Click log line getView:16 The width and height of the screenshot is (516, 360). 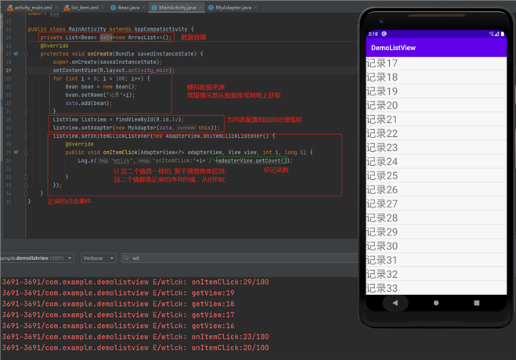118,326
